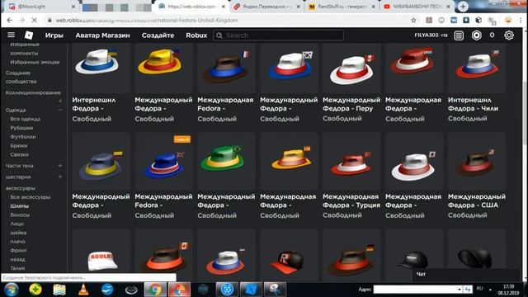Viewport: 528px width, 297px height.
Task: Open Все аксессуары in the sidebar
Action: point(30,197)
